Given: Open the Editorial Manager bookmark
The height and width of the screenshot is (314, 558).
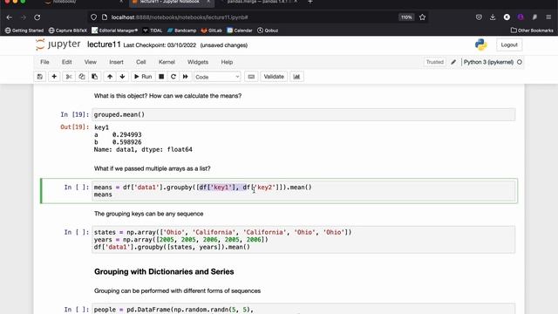Looking at the screenshot, I should coord(114,31).
